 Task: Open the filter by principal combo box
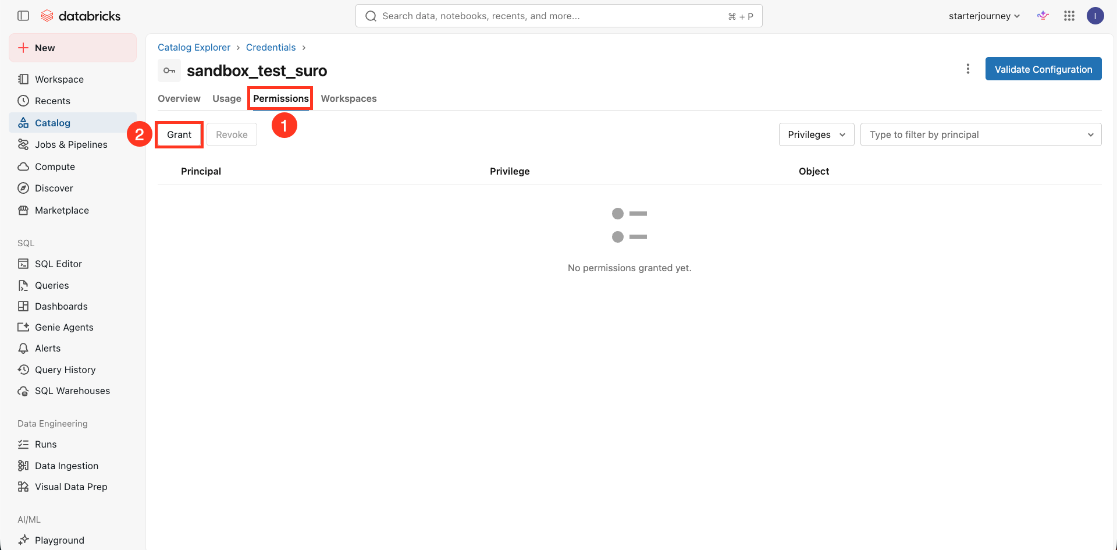(981, 134)
